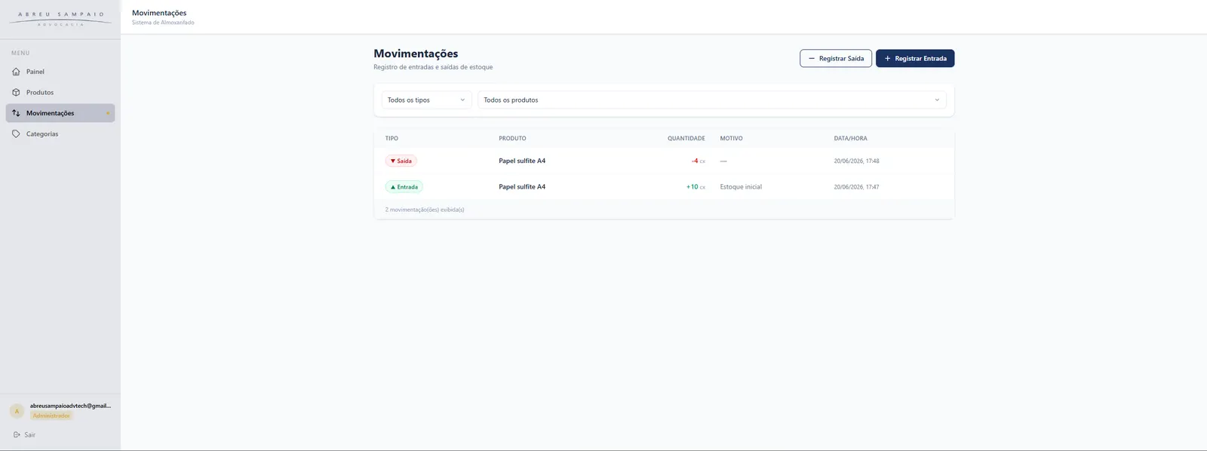The width and height of the screenshot is (1207, 451).
Task: Click the Estoque inicial reason text
Action: (x=741, y=187)
